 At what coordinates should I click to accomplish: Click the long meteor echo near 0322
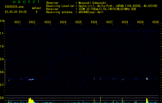pos(32,79)
